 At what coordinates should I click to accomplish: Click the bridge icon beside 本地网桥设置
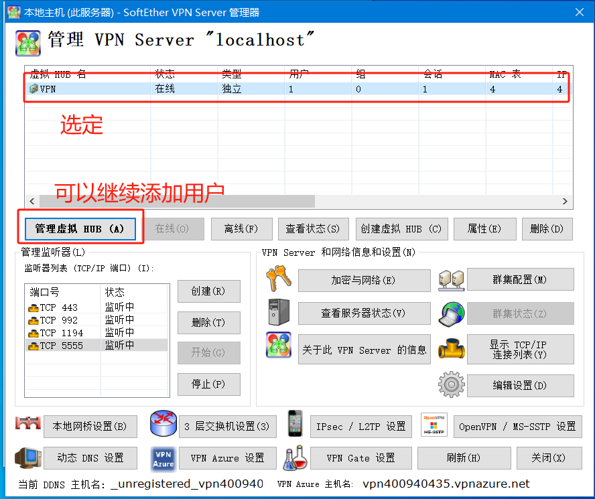click(28, 423)
